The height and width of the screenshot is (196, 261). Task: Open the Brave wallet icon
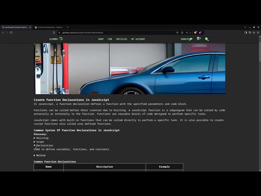pyautogui.click(x=250, y=33)
